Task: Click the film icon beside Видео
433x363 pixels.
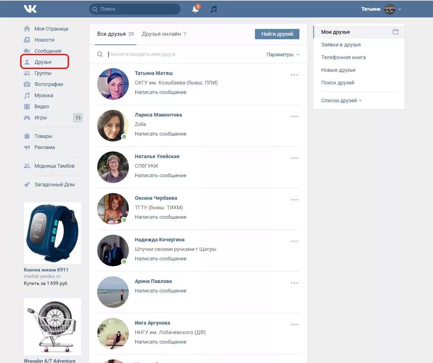Action: click(27, 106)
